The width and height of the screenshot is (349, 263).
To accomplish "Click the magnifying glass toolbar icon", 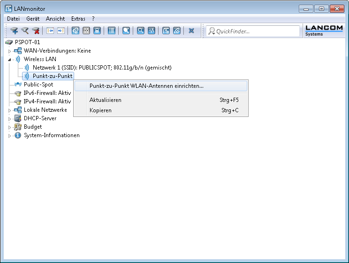I will [140, 31].
